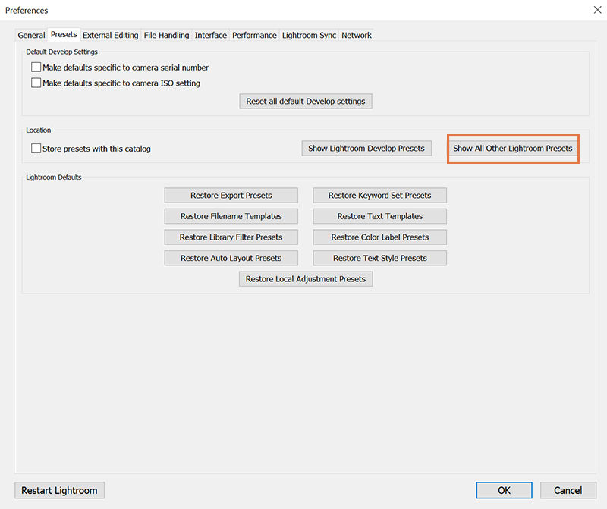Restore the Local Adjustment Presets
607x509 pixels.
(x=306, y=278)
